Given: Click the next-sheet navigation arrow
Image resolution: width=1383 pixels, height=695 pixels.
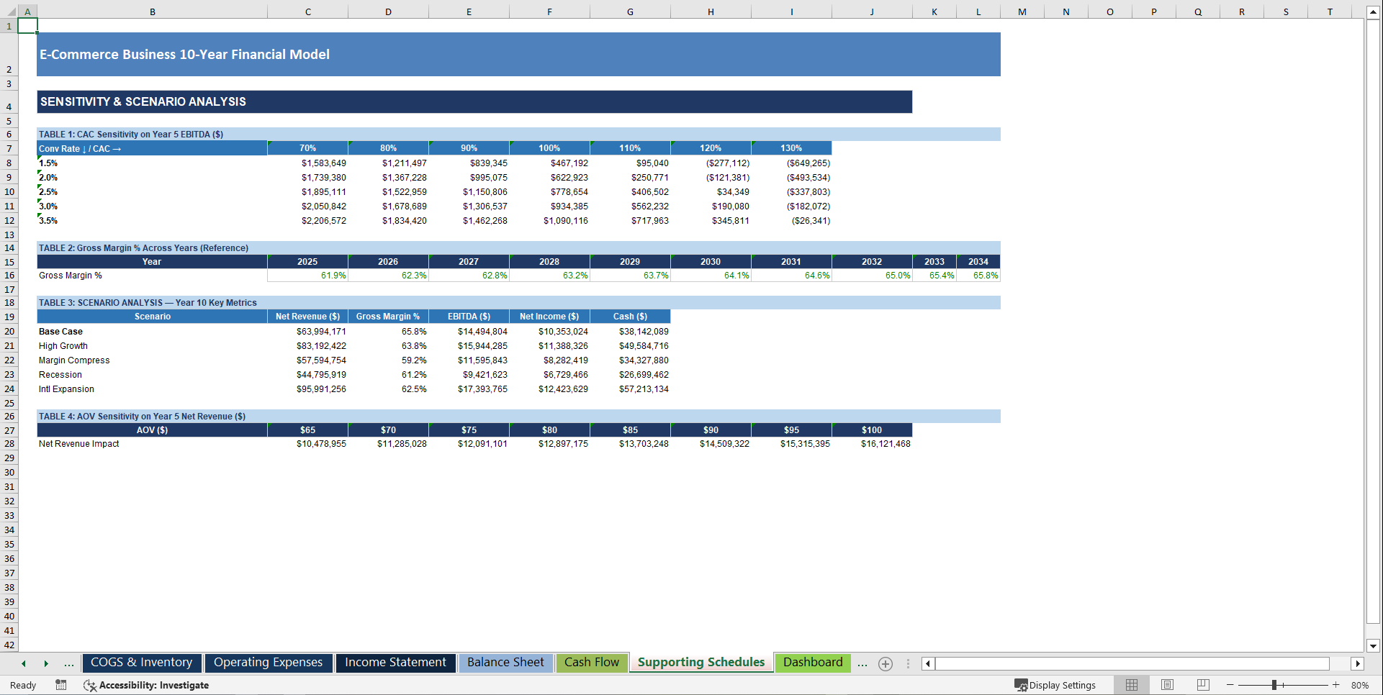Looking at the screenshot, I should 46,663.
